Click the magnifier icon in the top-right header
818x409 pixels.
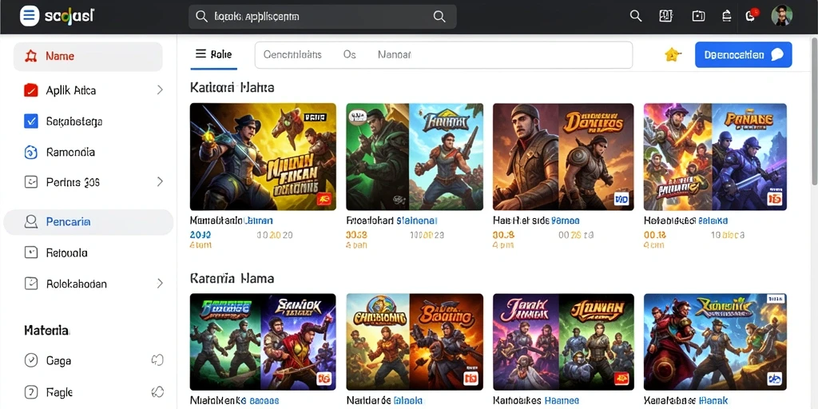(x=635, y=16)
